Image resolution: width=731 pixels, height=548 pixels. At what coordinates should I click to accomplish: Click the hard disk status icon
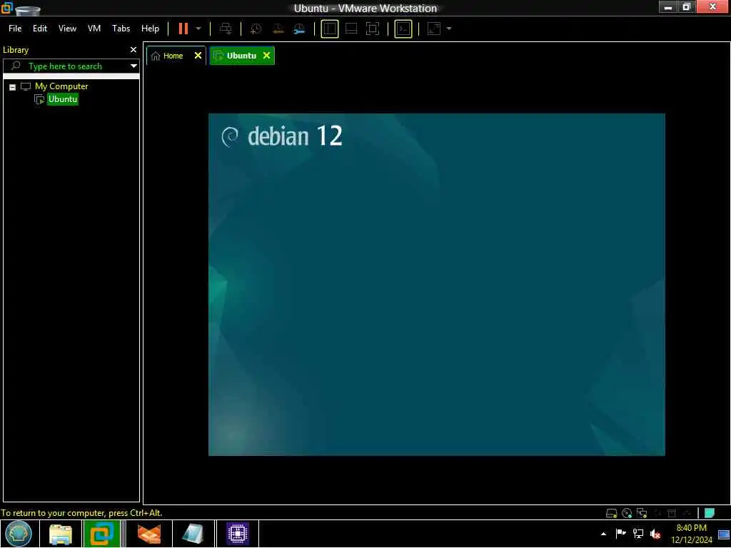(611, 513)
